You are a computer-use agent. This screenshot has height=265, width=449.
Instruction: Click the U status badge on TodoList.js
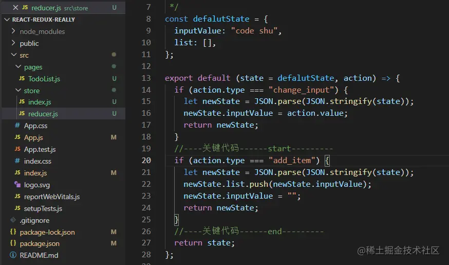click(x=114, y=78)
